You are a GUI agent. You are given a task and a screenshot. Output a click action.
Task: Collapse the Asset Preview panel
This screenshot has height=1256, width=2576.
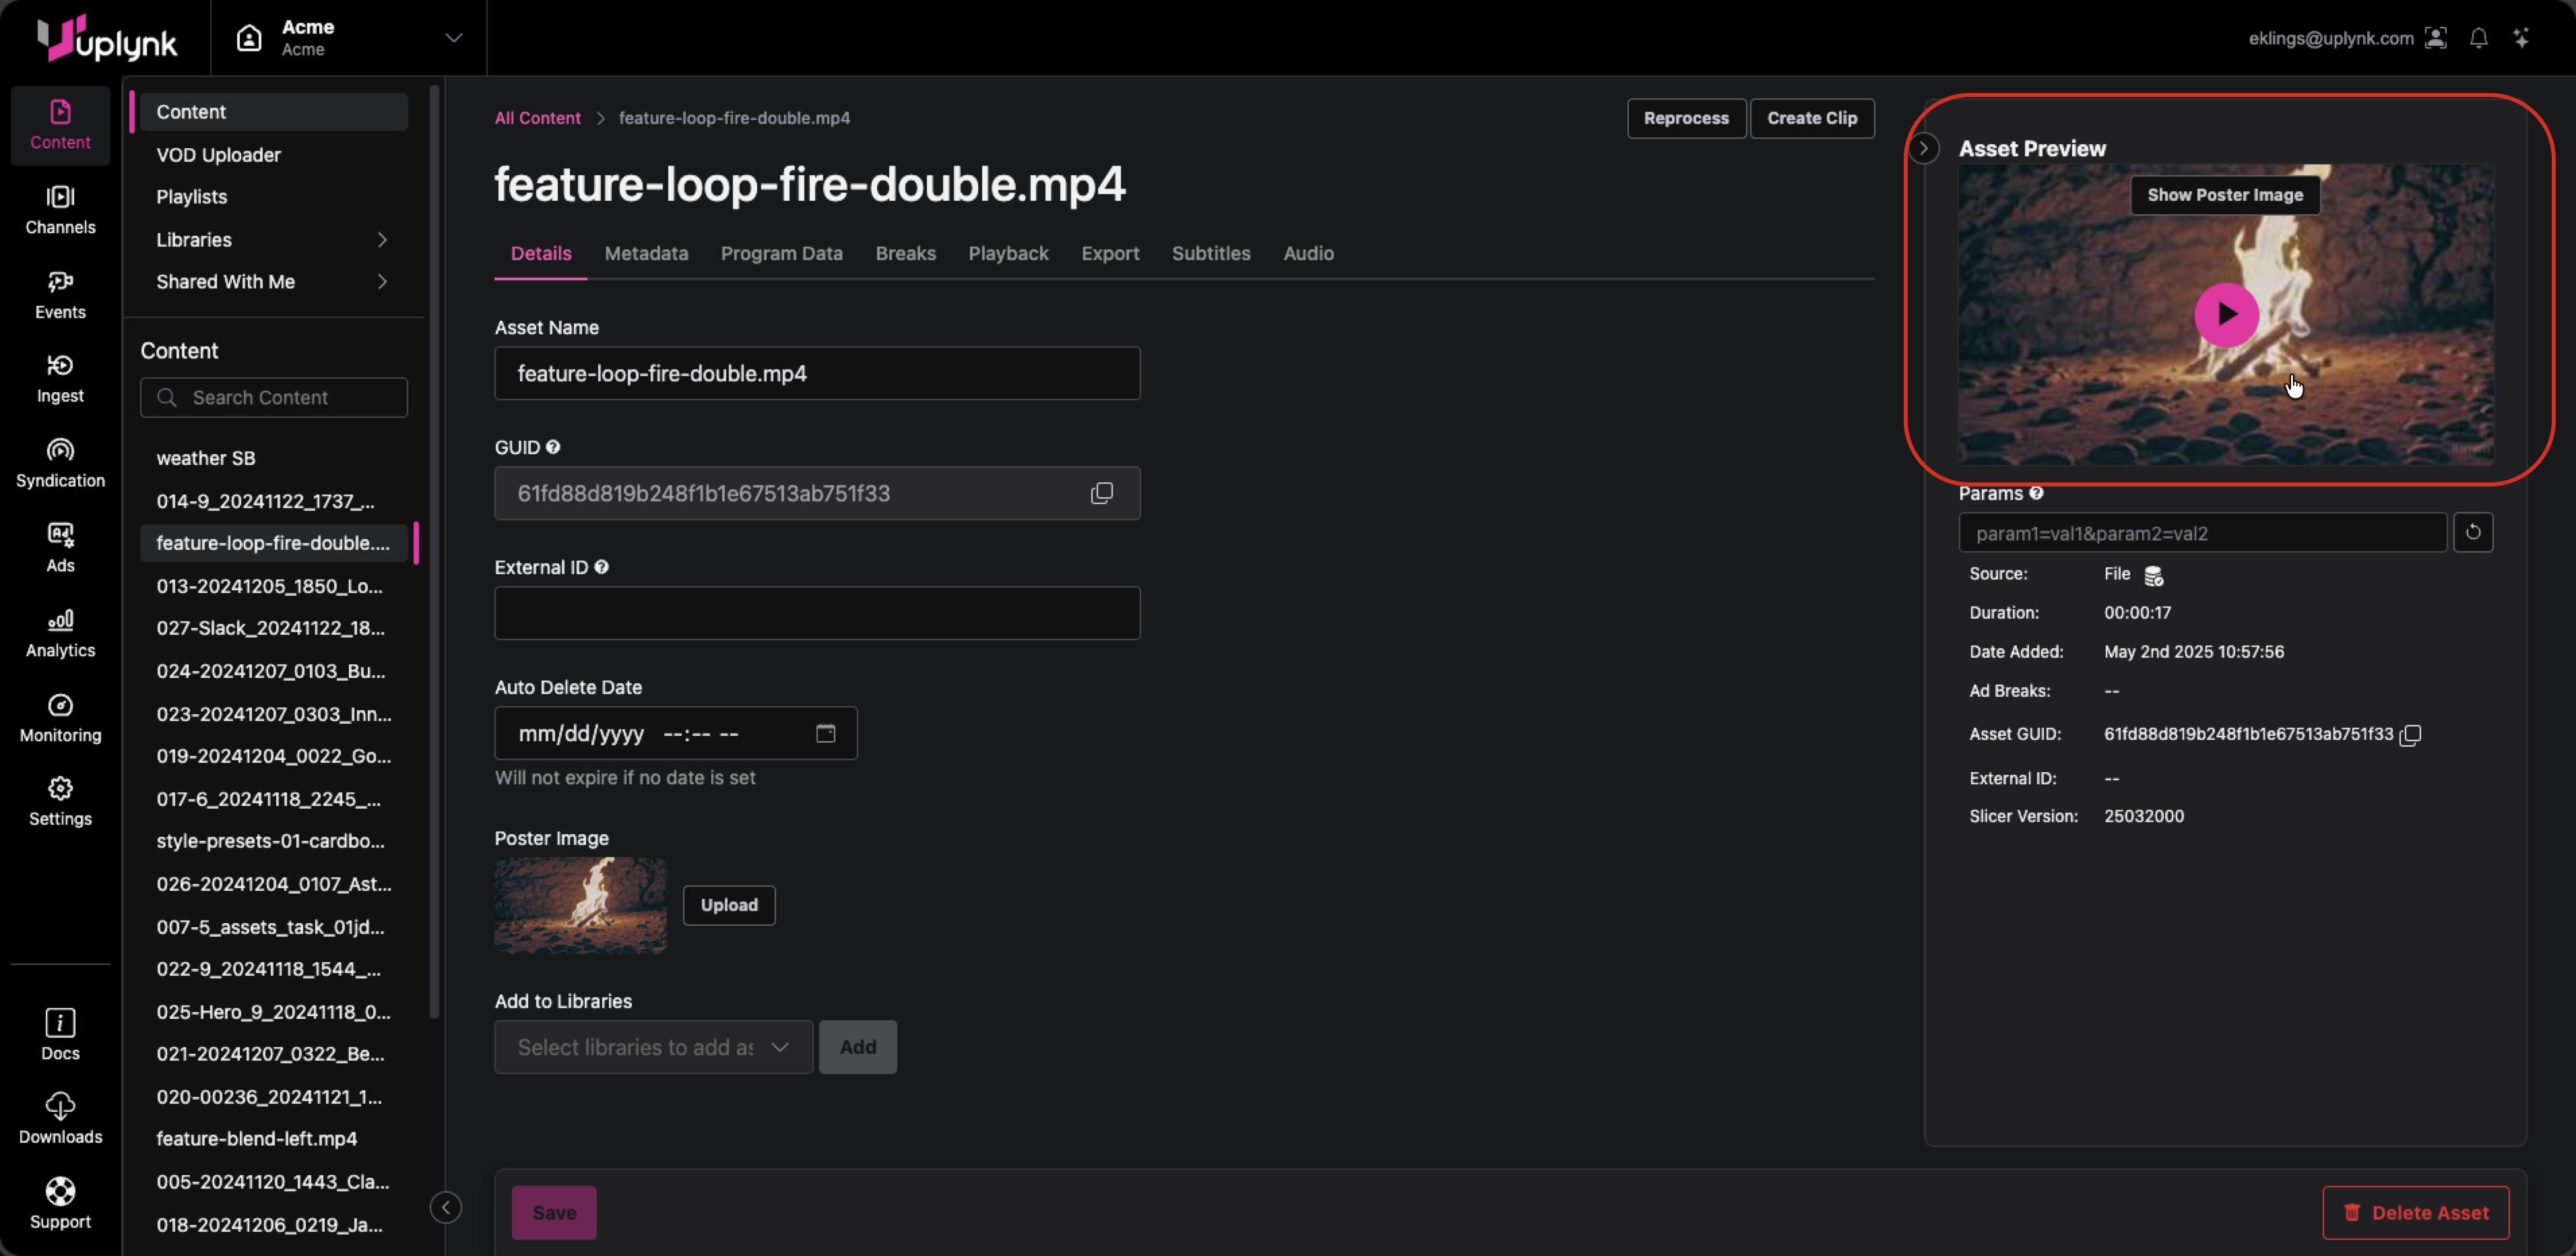[x=1923, y=148]
